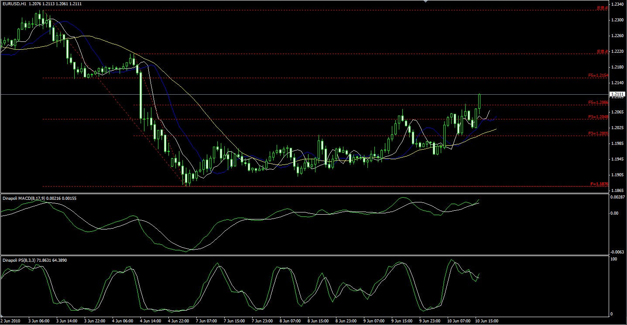Click the red Chinese label beside 1.2220

(x=603, y=51)
